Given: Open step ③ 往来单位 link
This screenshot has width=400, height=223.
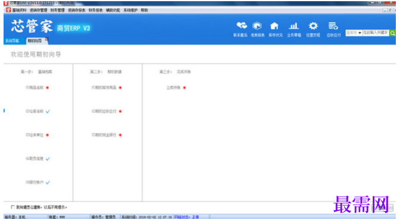Looking at the screenshot, I should point(34,135).
